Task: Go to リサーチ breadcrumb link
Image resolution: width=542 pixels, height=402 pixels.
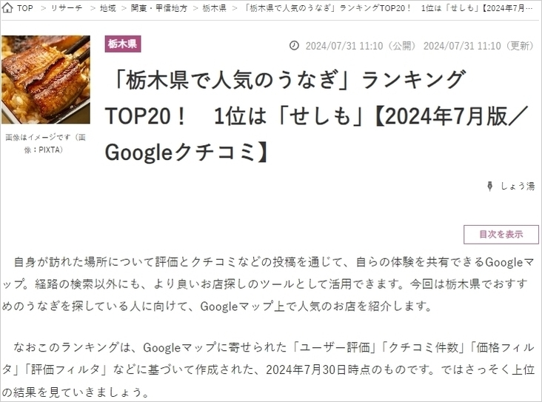Action: pyautogui.click(x=67, y=8)
